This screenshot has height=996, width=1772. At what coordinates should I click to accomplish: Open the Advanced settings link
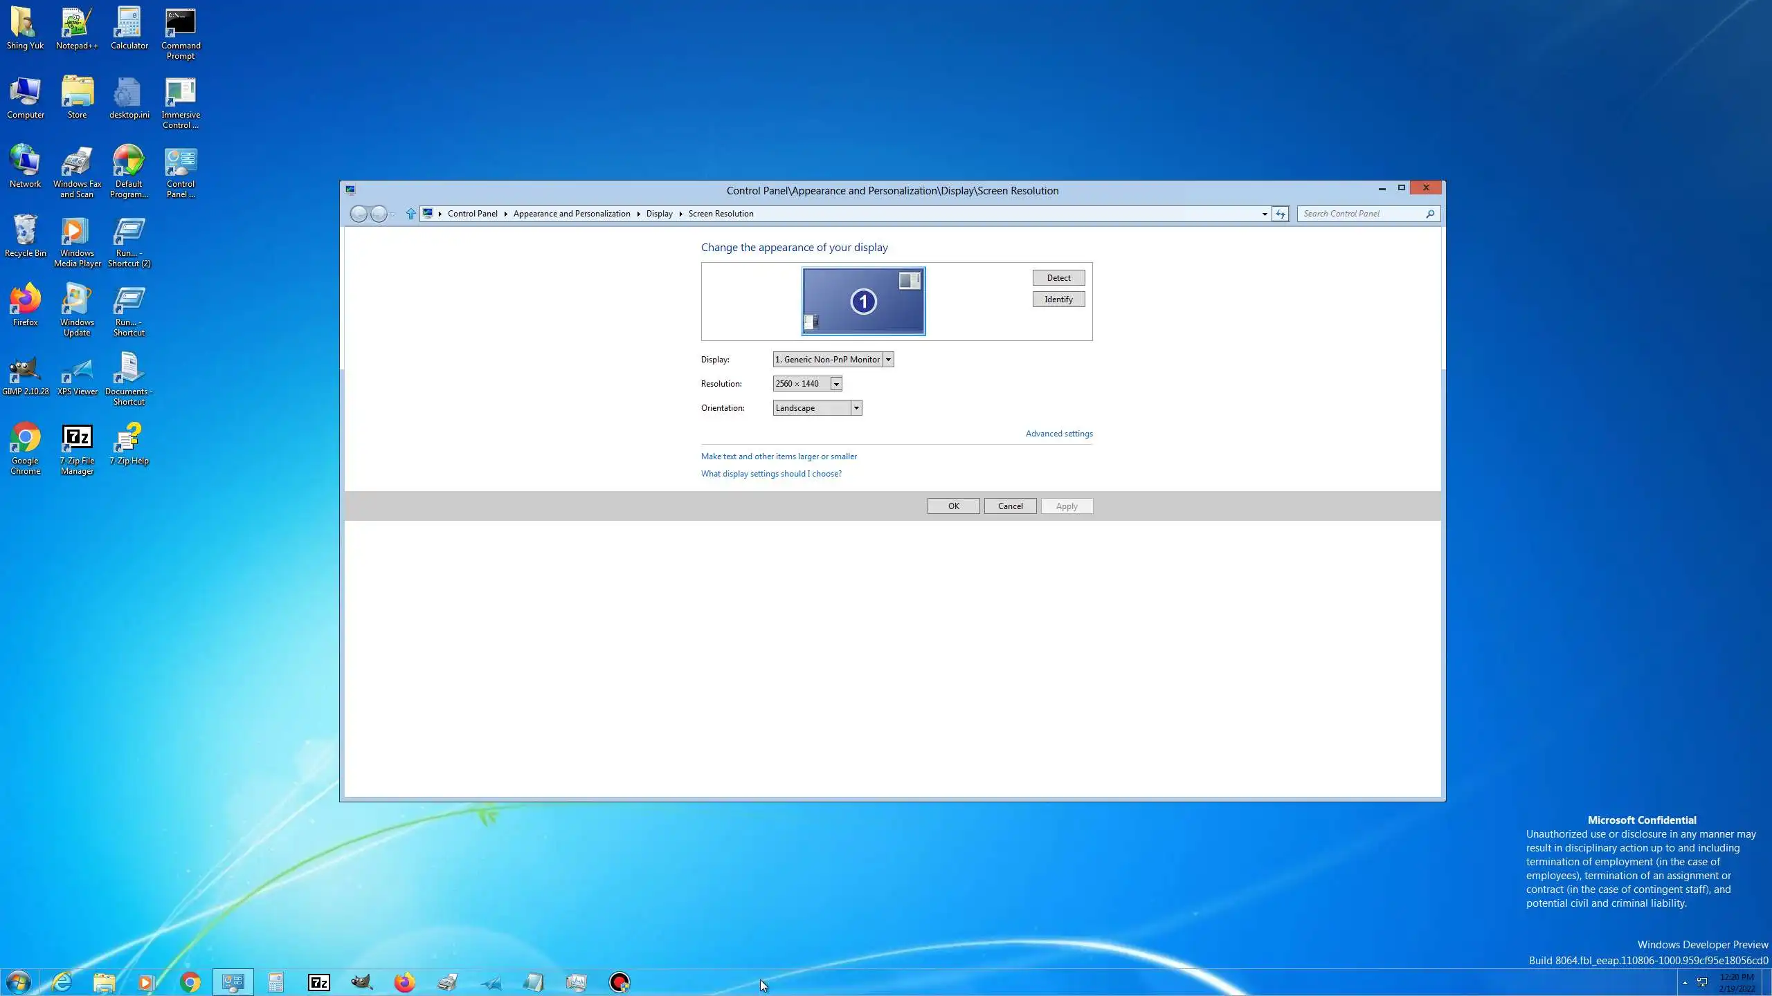point(1058,434)
